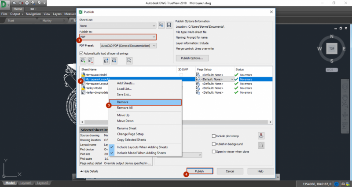Open the ribbon display toggle next to Home
352x187 pixels.
point(33,9)
